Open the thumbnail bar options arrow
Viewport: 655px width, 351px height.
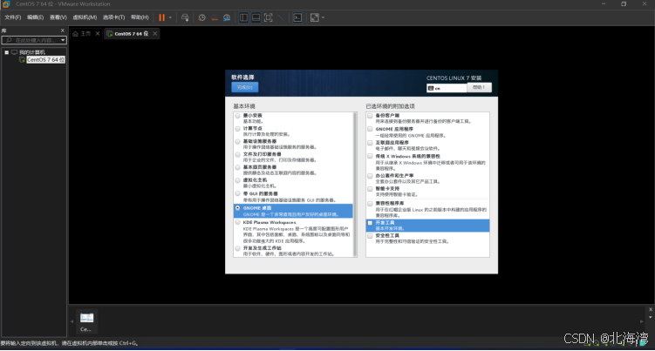(650, 317)
